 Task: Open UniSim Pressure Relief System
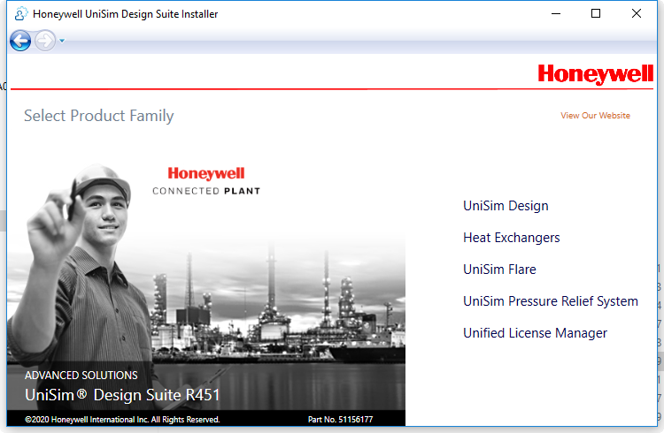(x=550, y=301)
